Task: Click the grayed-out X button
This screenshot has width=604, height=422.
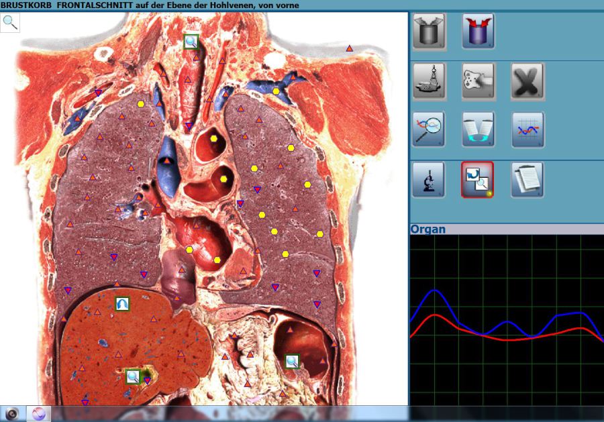Action: (527, 81)
